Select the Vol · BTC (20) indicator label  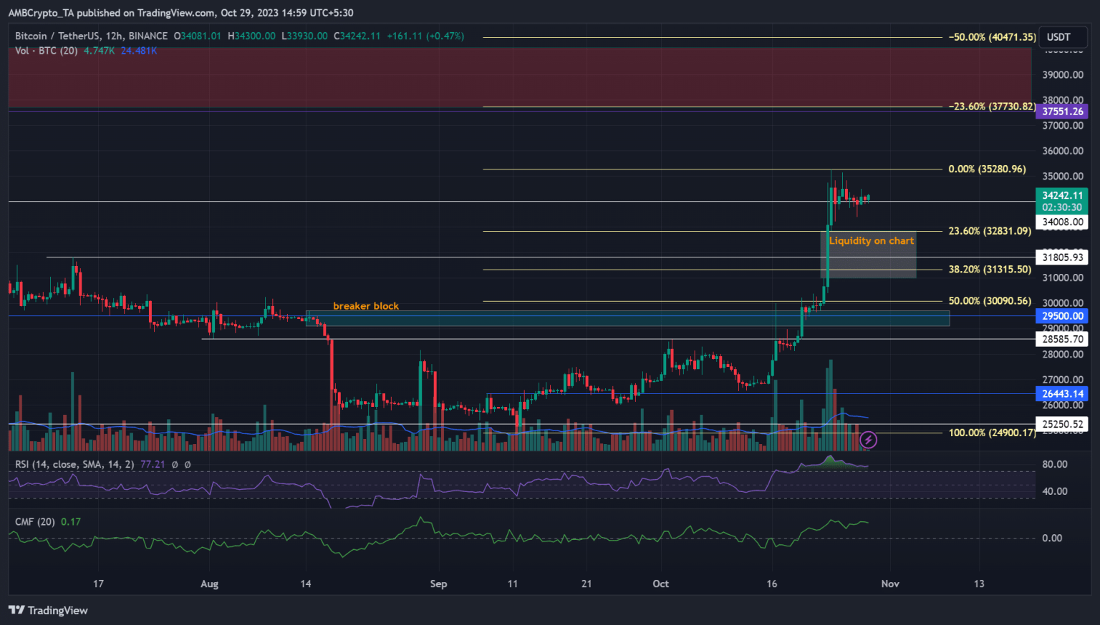(x=47, y=51)
